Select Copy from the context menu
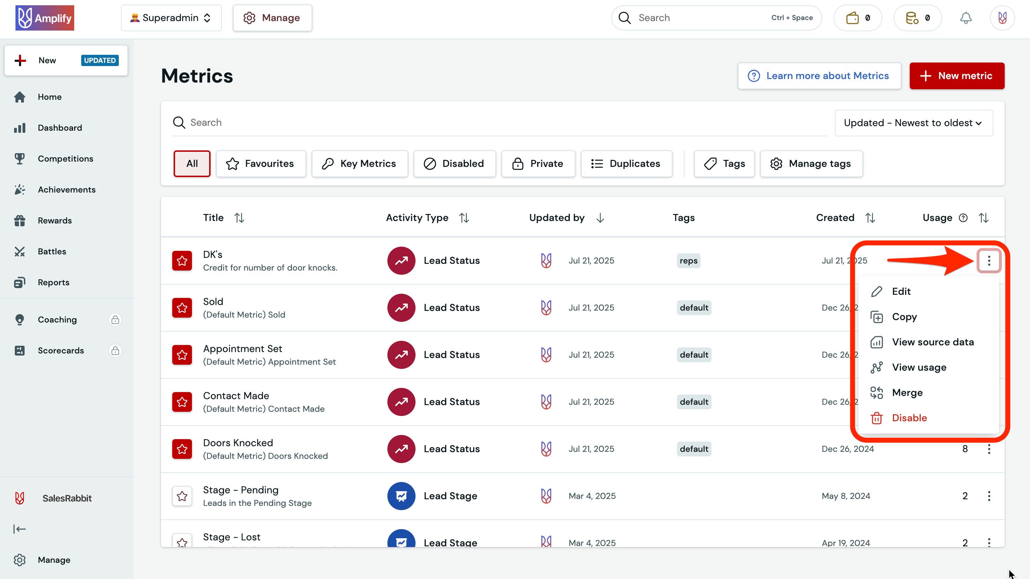The image size is (1030, 579). click(x=905, y=317)
